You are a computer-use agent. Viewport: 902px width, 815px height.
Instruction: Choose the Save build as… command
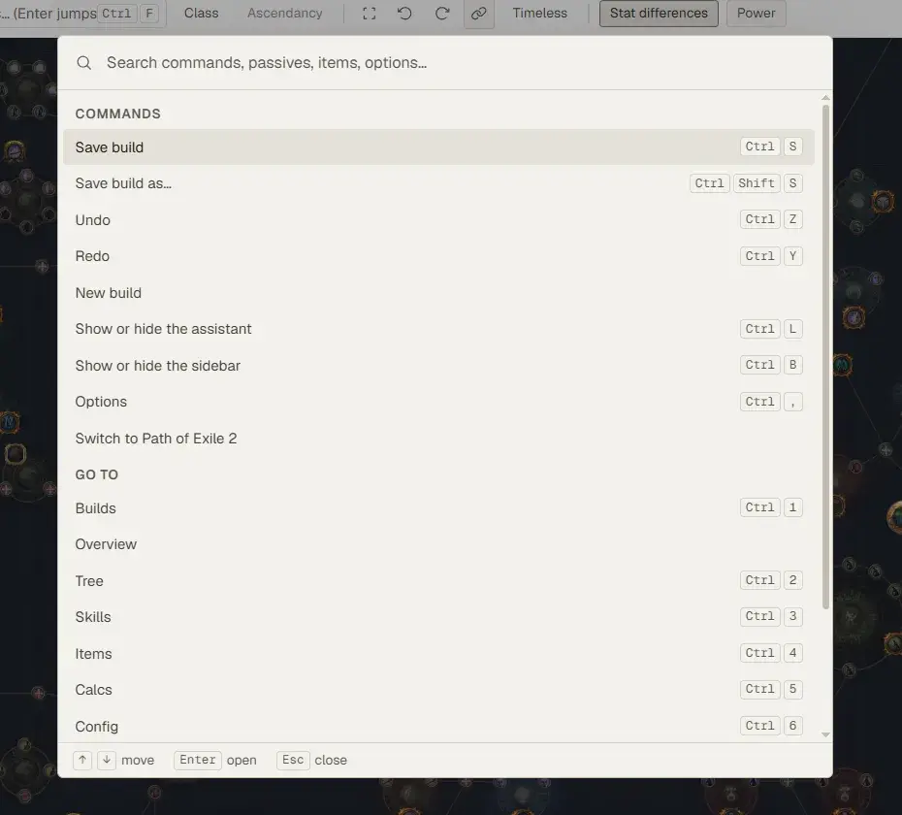[x=439, y=183]
